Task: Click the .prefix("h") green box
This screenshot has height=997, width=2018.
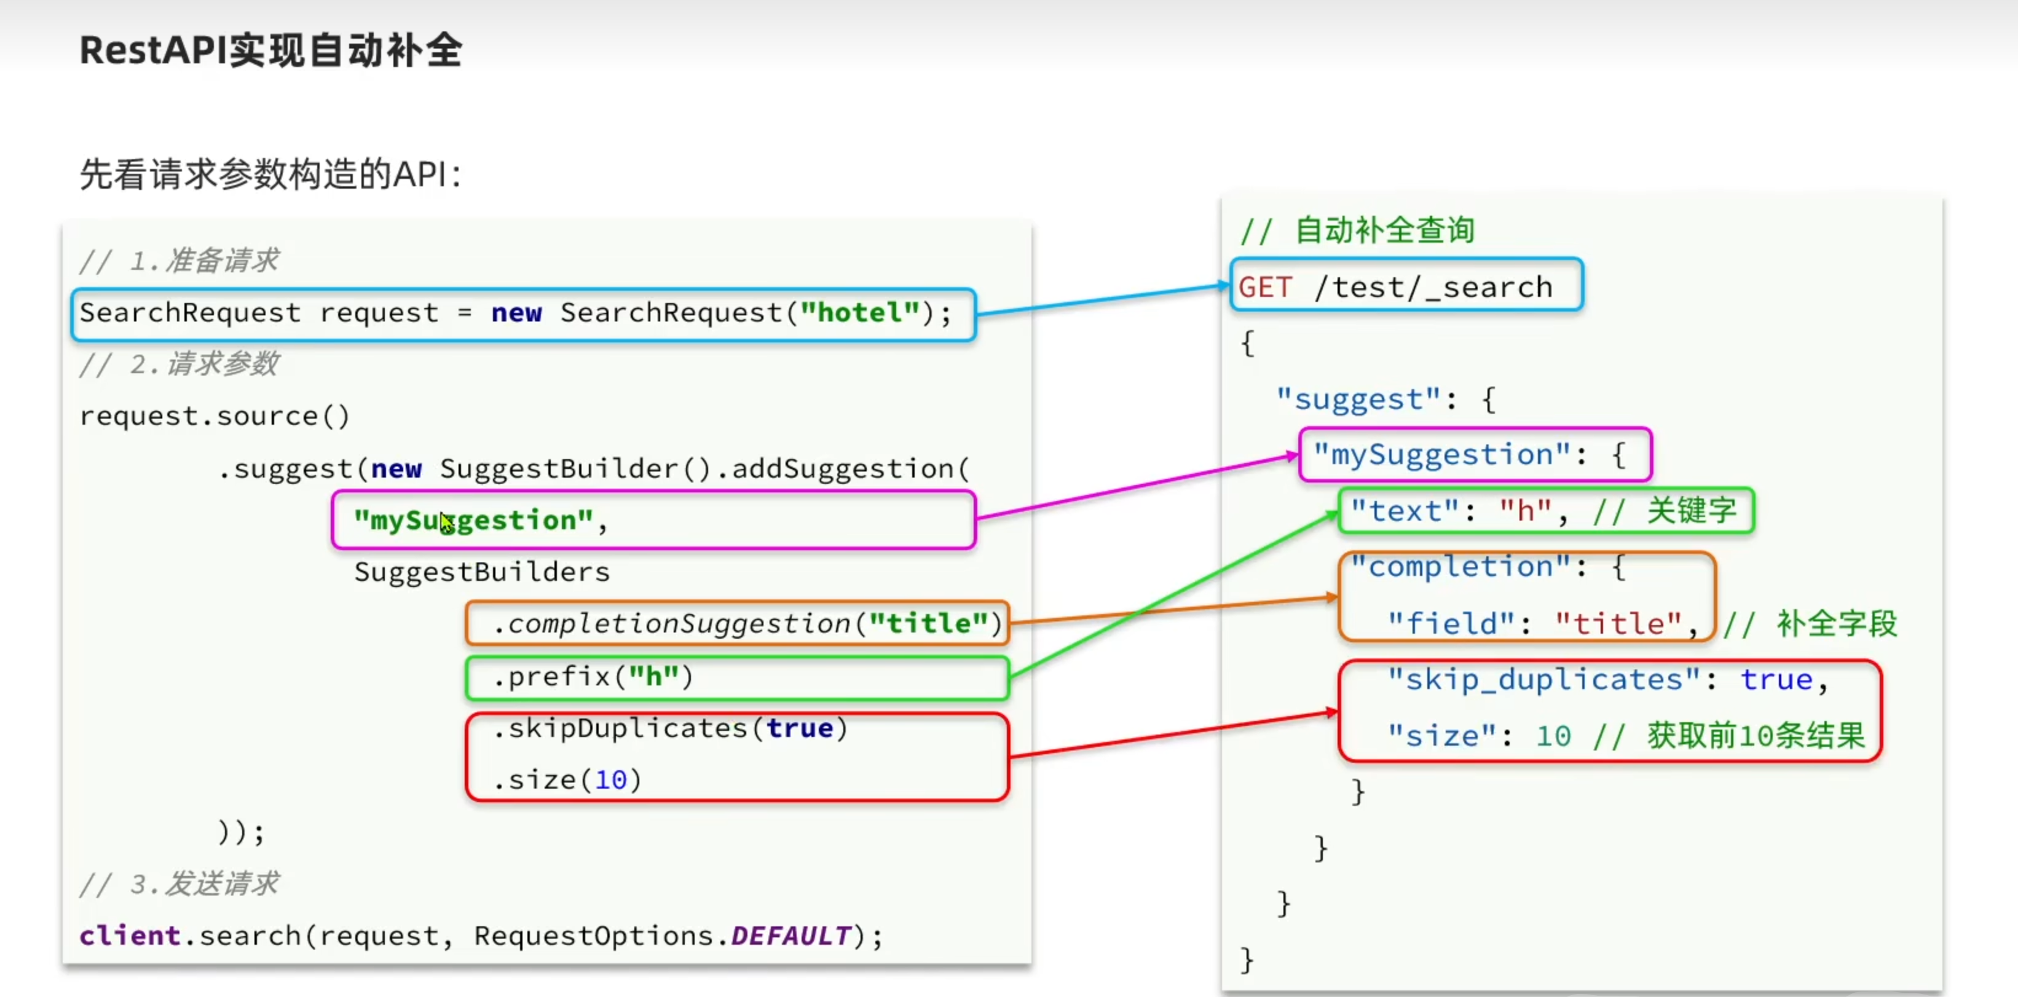Action: 592,677
